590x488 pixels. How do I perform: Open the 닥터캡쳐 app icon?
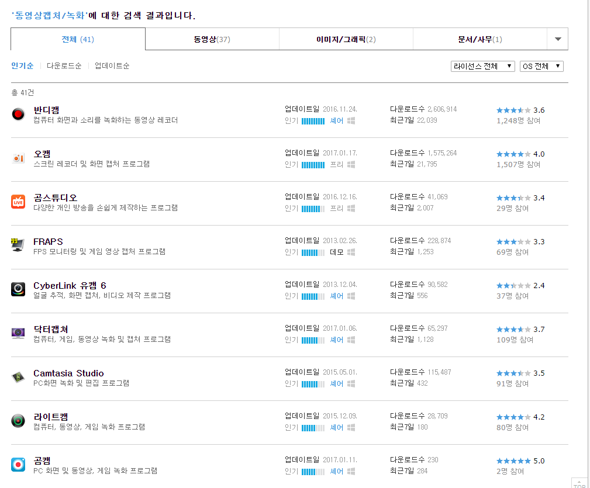(18, 333)
